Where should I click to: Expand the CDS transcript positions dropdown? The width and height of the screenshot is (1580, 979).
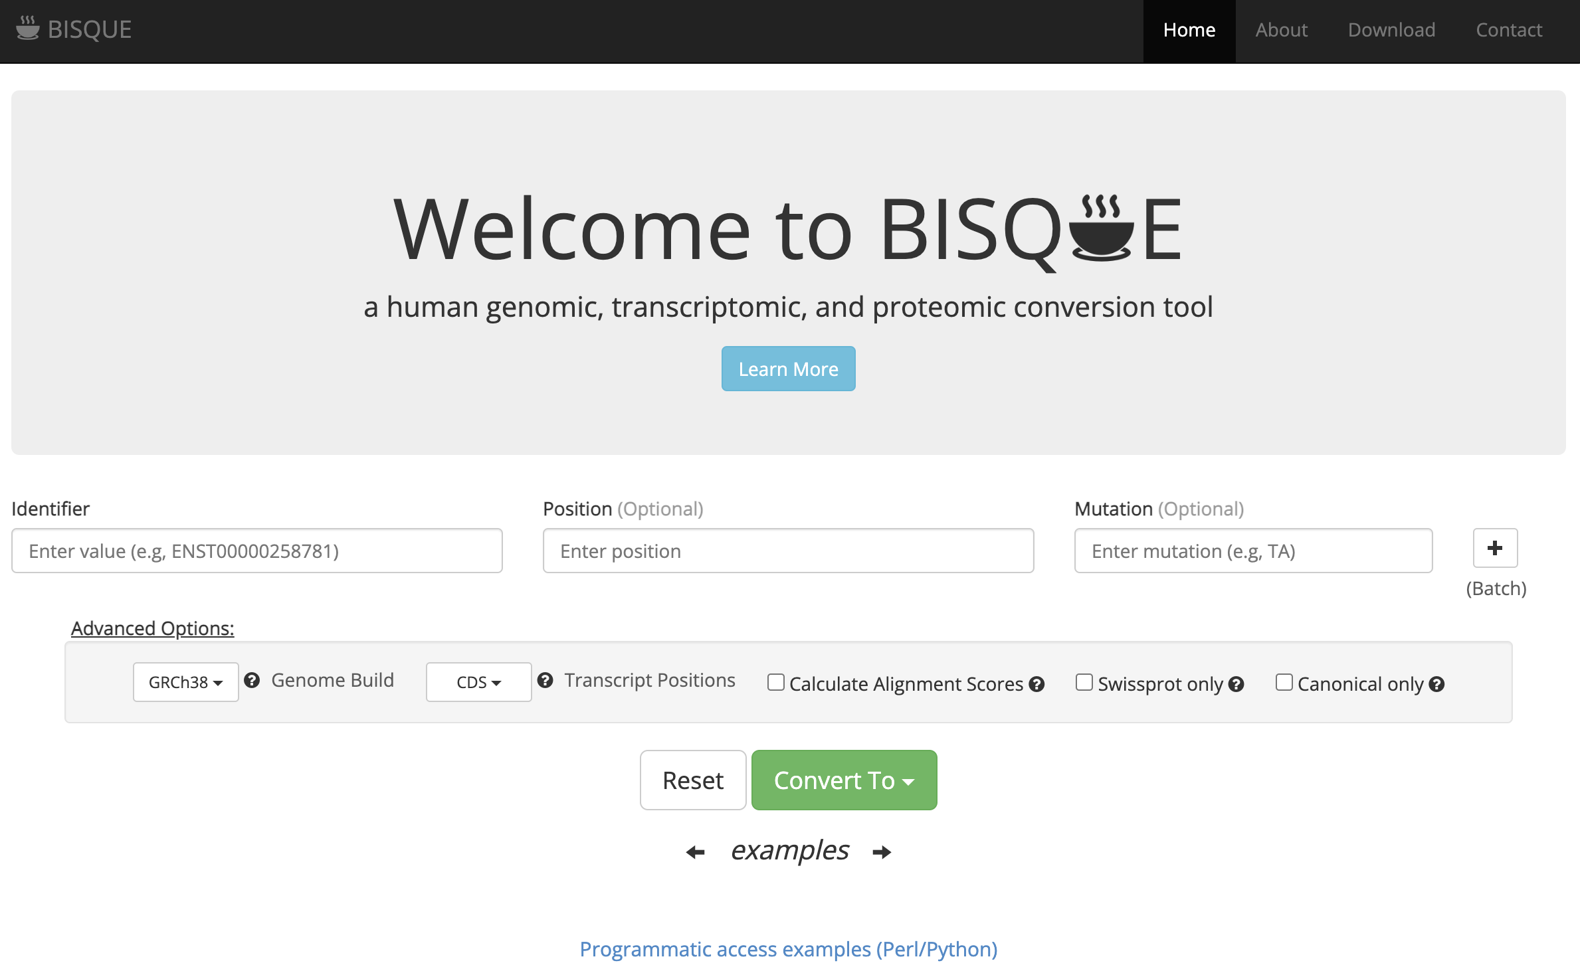(x=478, y=682)
